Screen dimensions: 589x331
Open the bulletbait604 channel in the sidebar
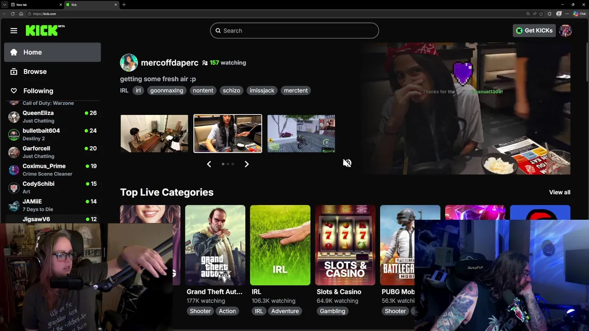point(52,134)
